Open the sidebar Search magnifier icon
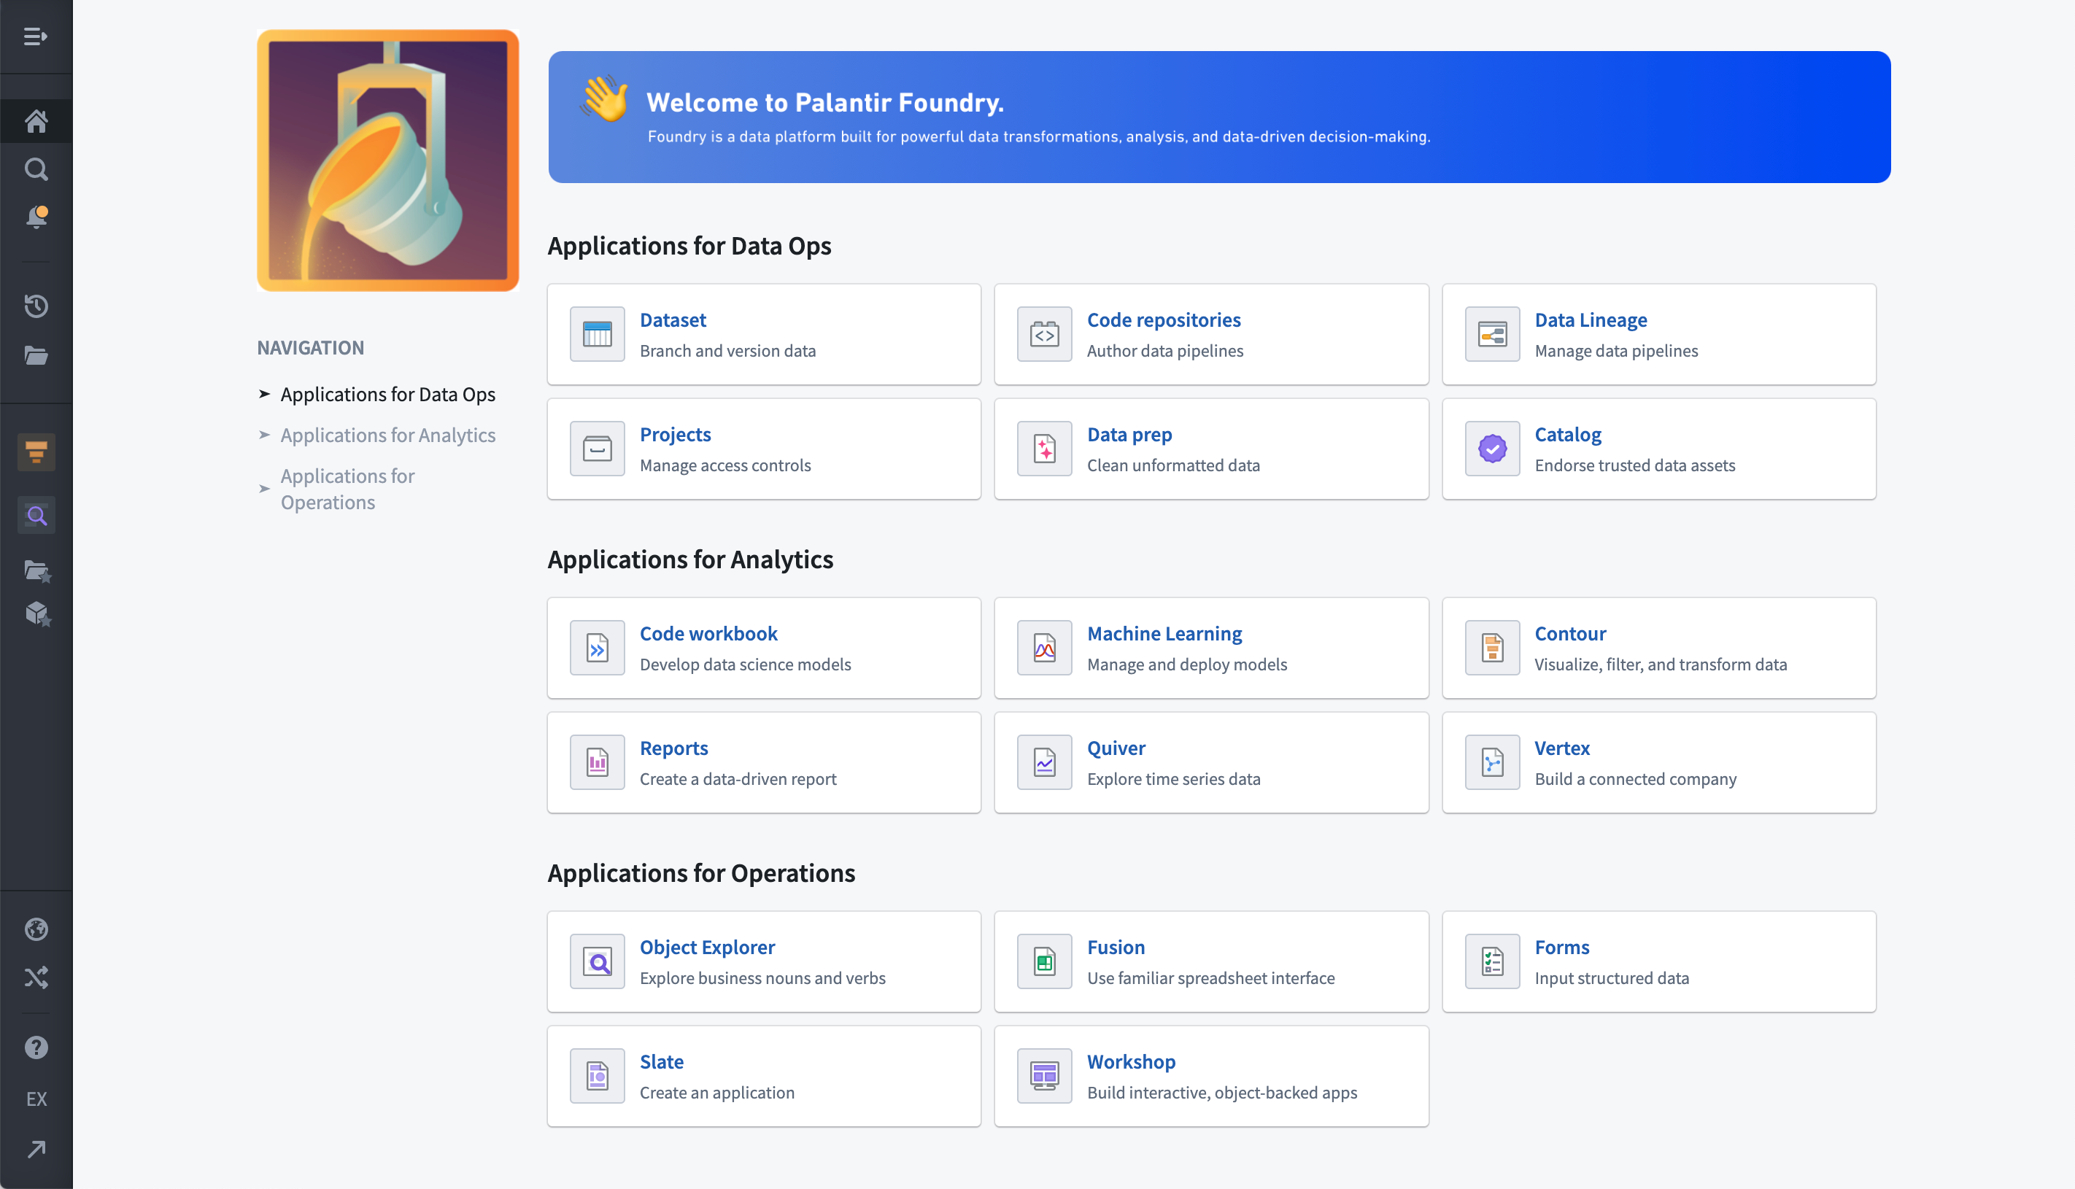 click(x=36, y=169)
